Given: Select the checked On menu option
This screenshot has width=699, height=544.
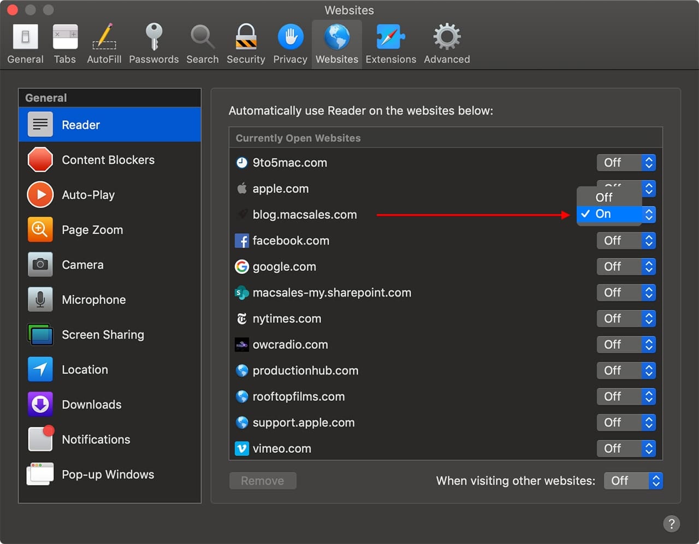Looking at the screenshot, I should click(x=604, y=214).
